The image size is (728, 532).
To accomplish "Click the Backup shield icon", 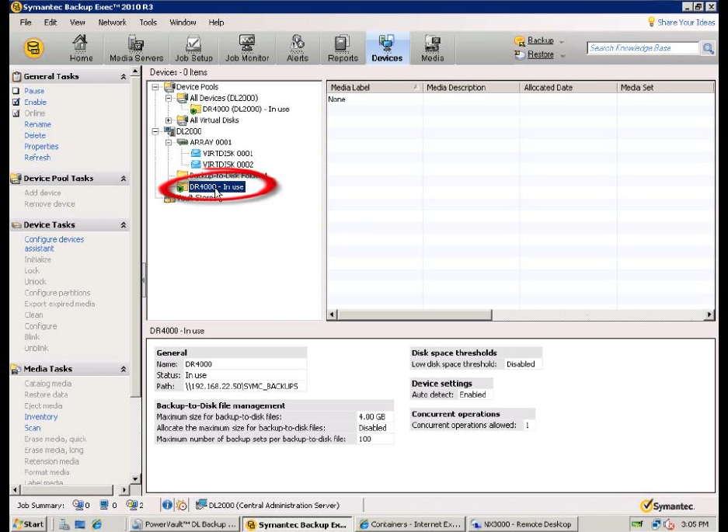I will pyautogui.click(x=520, y=41).
